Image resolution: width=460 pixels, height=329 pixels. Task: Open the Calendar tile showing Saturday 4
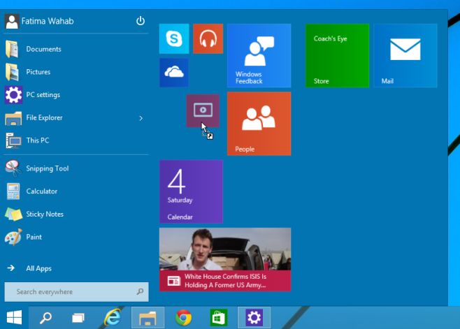[191, 191]
